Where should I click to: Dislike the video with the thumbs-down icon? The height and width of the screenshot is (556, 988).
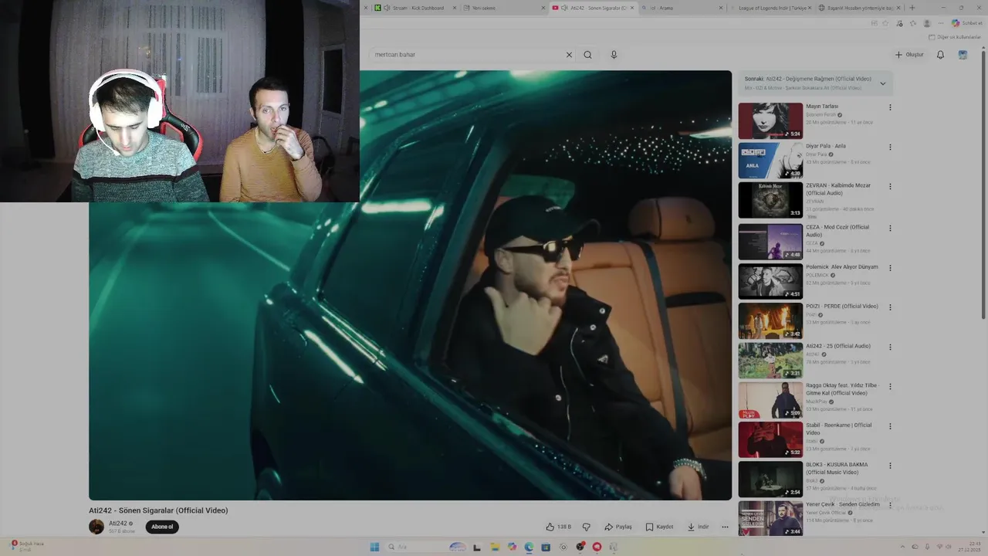pos(586,527)
